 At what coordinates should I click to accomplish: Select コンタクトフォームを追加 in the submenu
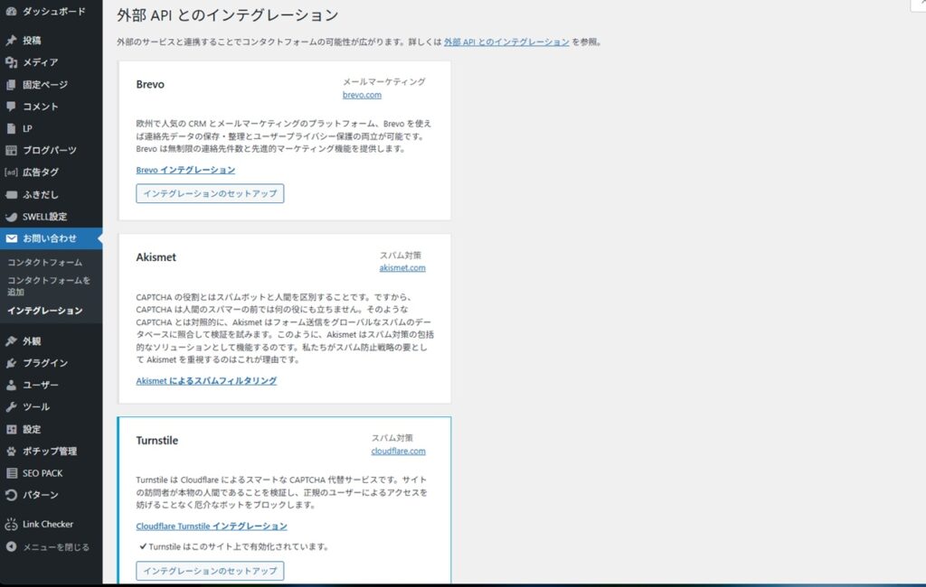pyautogui.click(x=49, y=286)
